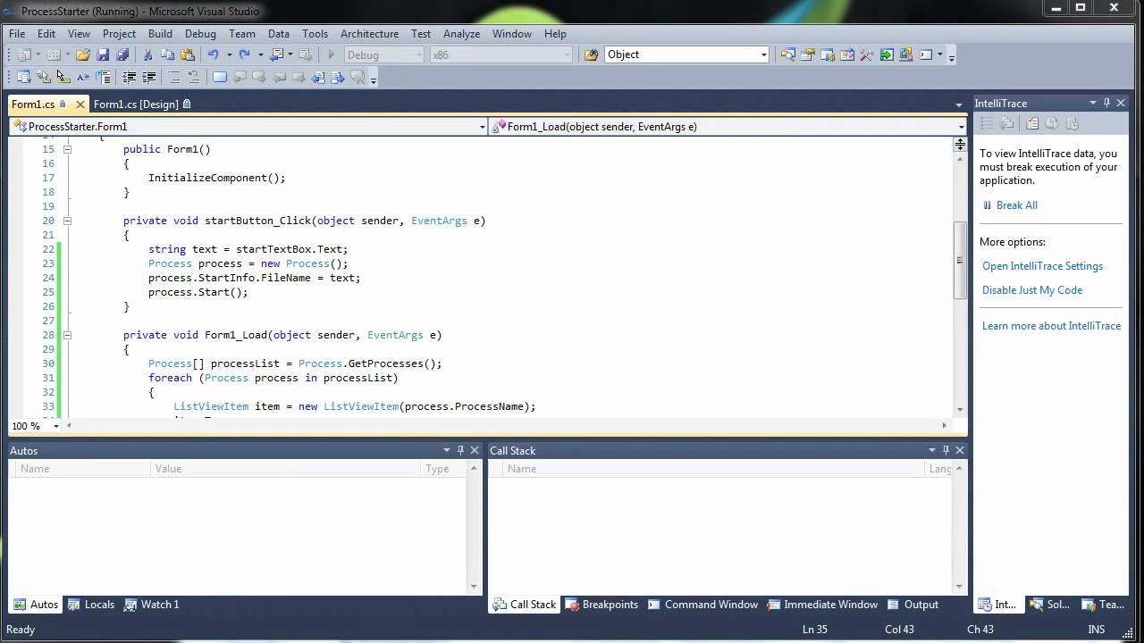Click the Copy icon in the toolbar
1144x643 pixels.
click(167, 55)
